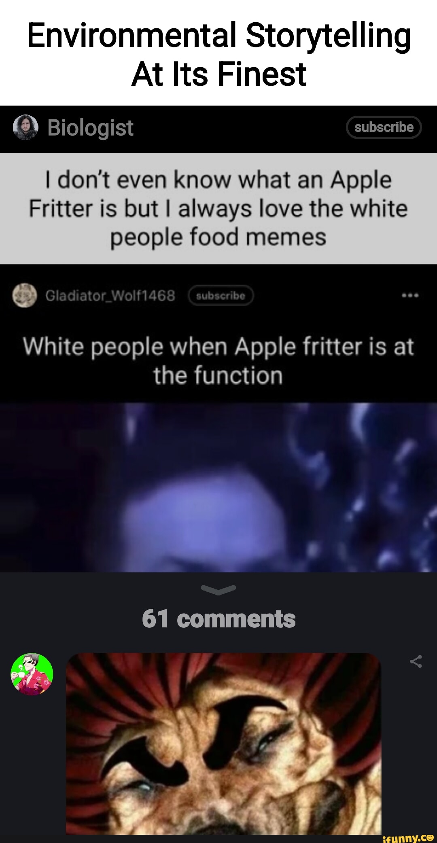Open Biologist user profile name
This screenshot has height=843, width=437.
(90, 128)
